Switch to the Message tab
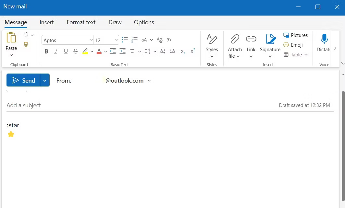Screen dimensions: 345x208 (x=16, y=22)
